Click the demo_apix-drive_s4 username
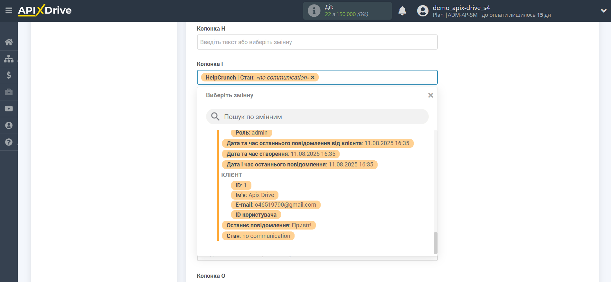The height and width of the screenshot is (282, 611). pos(461,8)
